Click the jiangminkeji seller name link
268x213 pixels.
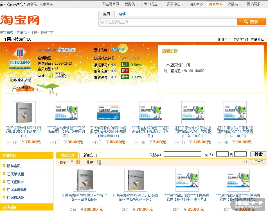click(47, 50)
